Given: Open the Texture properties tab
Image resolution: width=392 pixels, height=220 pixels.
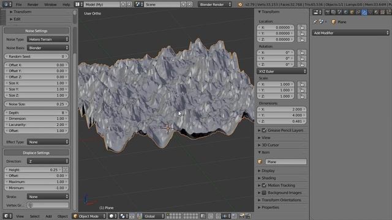Looking at the screenshot, I should [x=382, y=12].
